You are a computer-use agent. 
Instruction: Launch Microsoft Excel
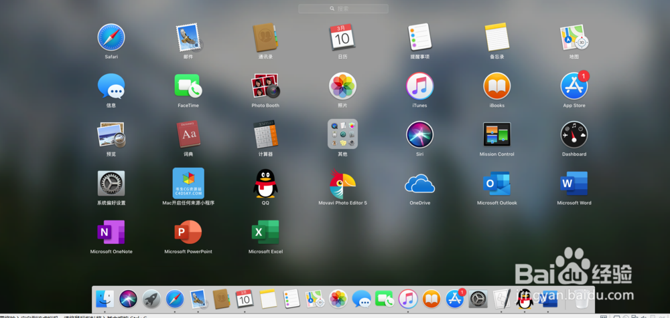pos(265,232)
